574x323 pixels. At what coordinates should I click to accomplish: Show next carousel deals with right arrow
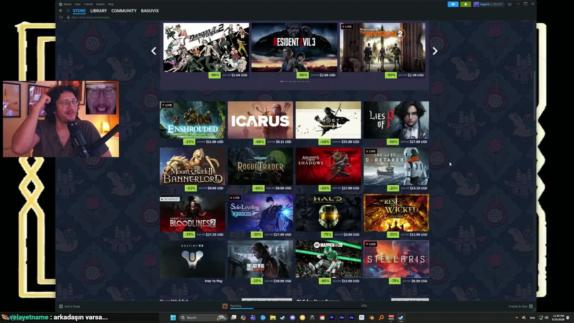[x=435, y=51]
